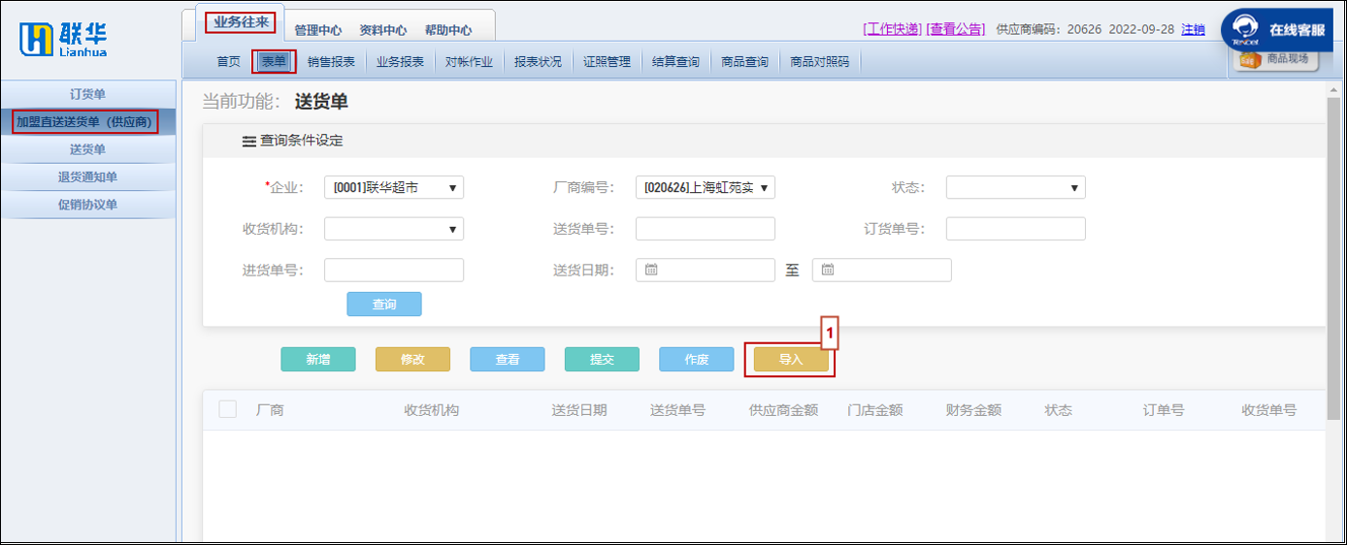
Task: Open the 结算查询 menu item
Action: (675, 62)
